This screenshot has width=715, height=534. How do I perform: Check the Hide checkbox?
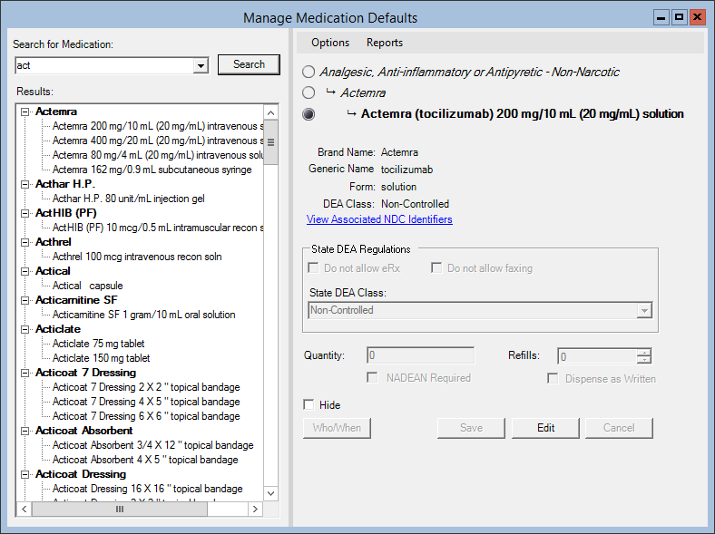pos(309,404)
